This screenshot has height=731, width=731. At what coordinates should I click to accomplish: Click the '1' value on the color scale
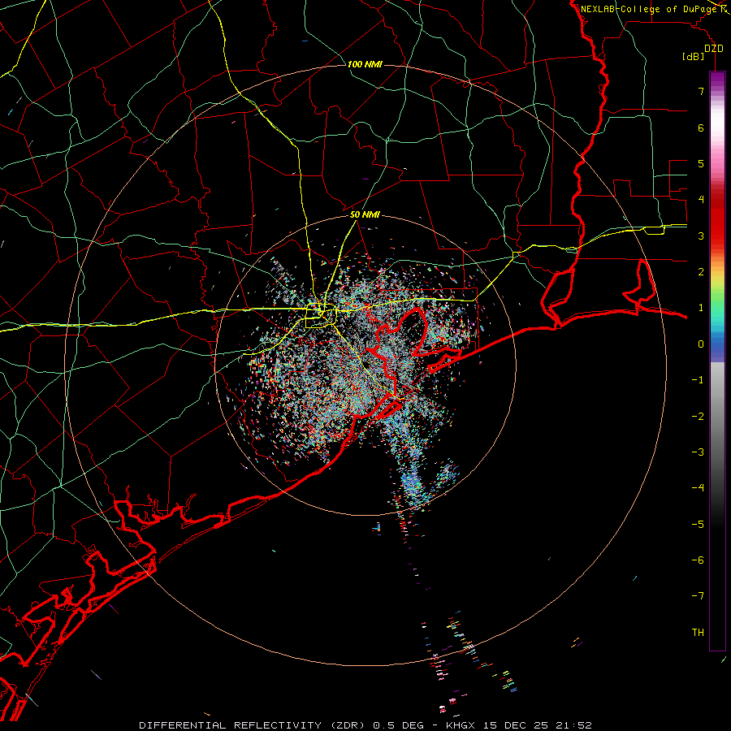pyautogui.click(x=701, y=308)
